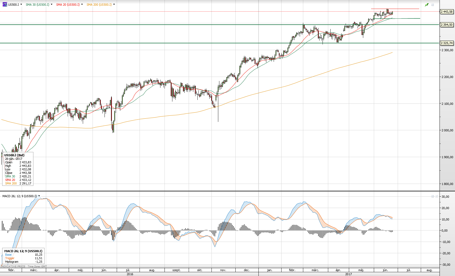Select the 2 394,50 horizontal line price label
This screenshot has height=276, width=455.
coord(447,25)
